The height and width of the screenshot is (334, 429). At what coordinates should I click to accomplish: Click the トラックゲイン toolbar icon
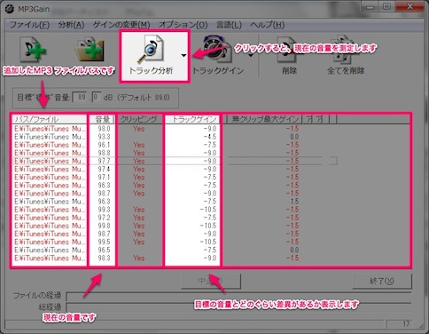click(x=218, y=50)
